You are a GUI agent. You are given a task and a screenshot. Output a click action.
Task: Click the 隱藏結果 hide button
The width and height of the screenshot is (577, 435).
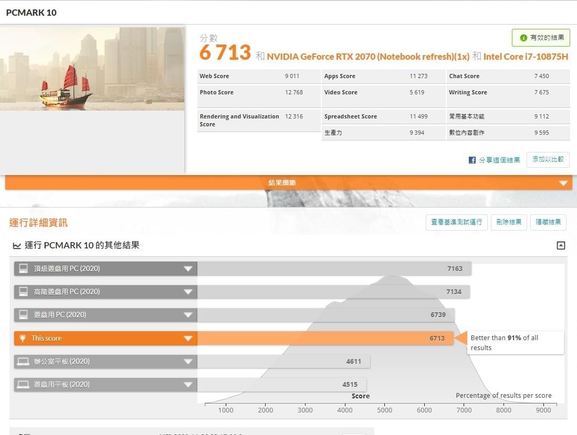[x=548, y=222]
